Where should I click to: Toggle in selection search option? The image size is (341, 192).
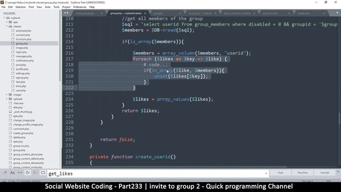pos(35,173)
